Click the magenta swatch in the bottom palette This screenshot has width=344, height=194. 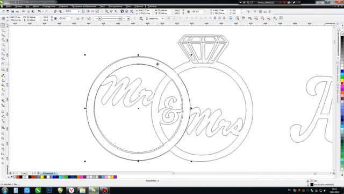pos(82,177)
